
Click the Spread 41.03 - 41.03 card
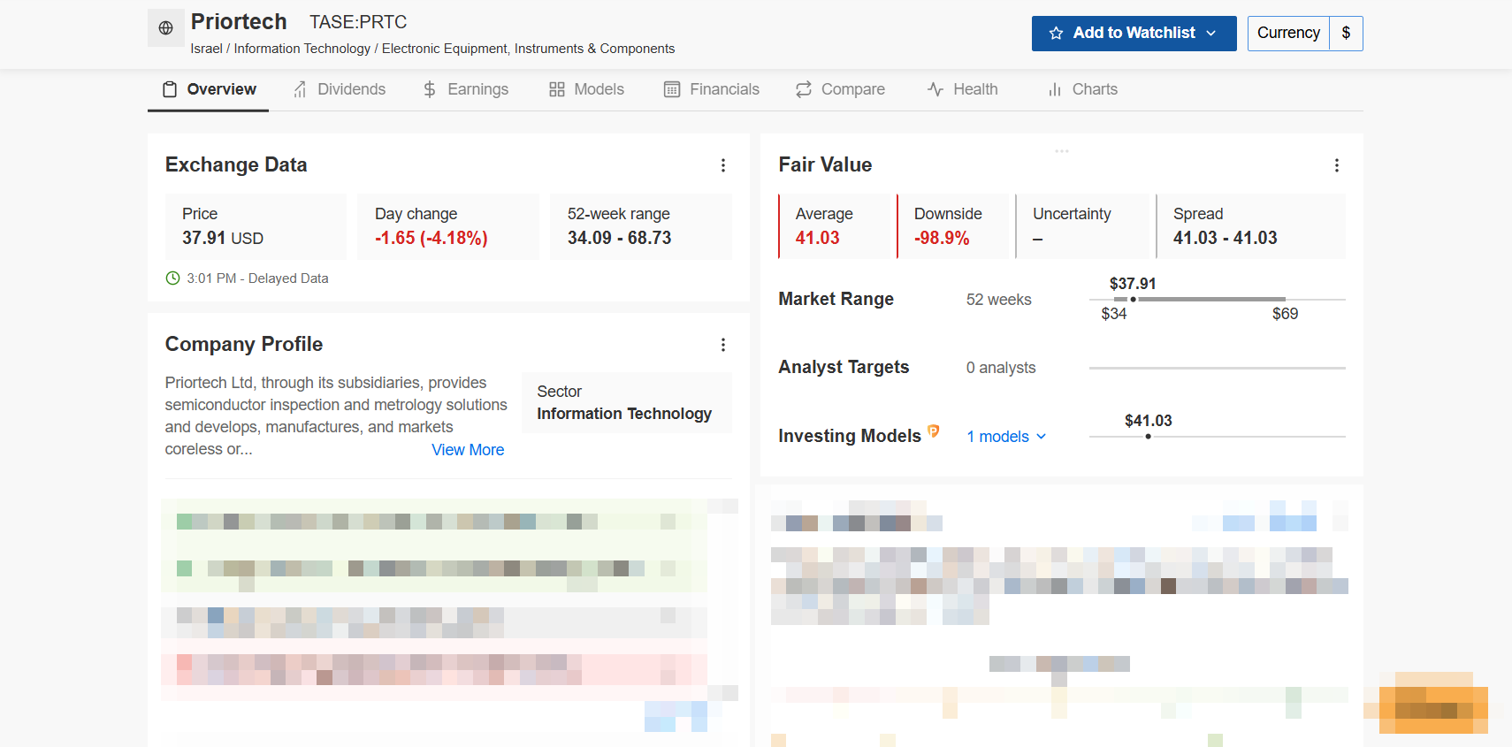(x=1250, y=226)
